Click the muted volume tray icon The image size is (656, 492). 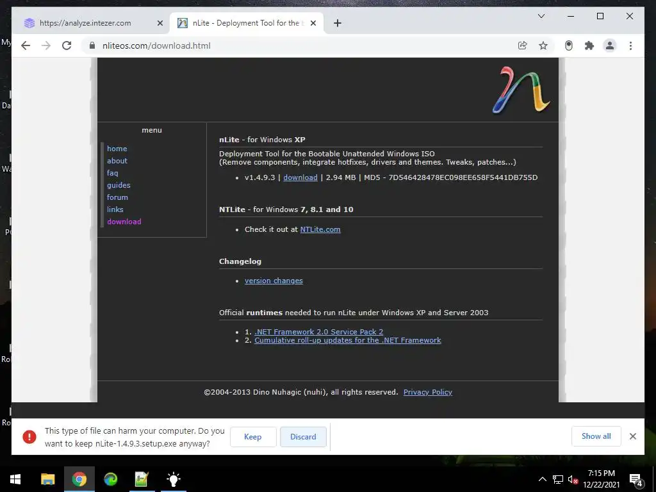click(x=573, y=479)
